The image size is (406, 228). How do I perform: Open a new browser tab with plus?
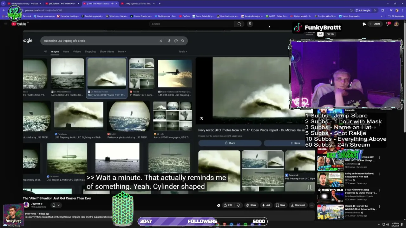[x=160, y=3]
